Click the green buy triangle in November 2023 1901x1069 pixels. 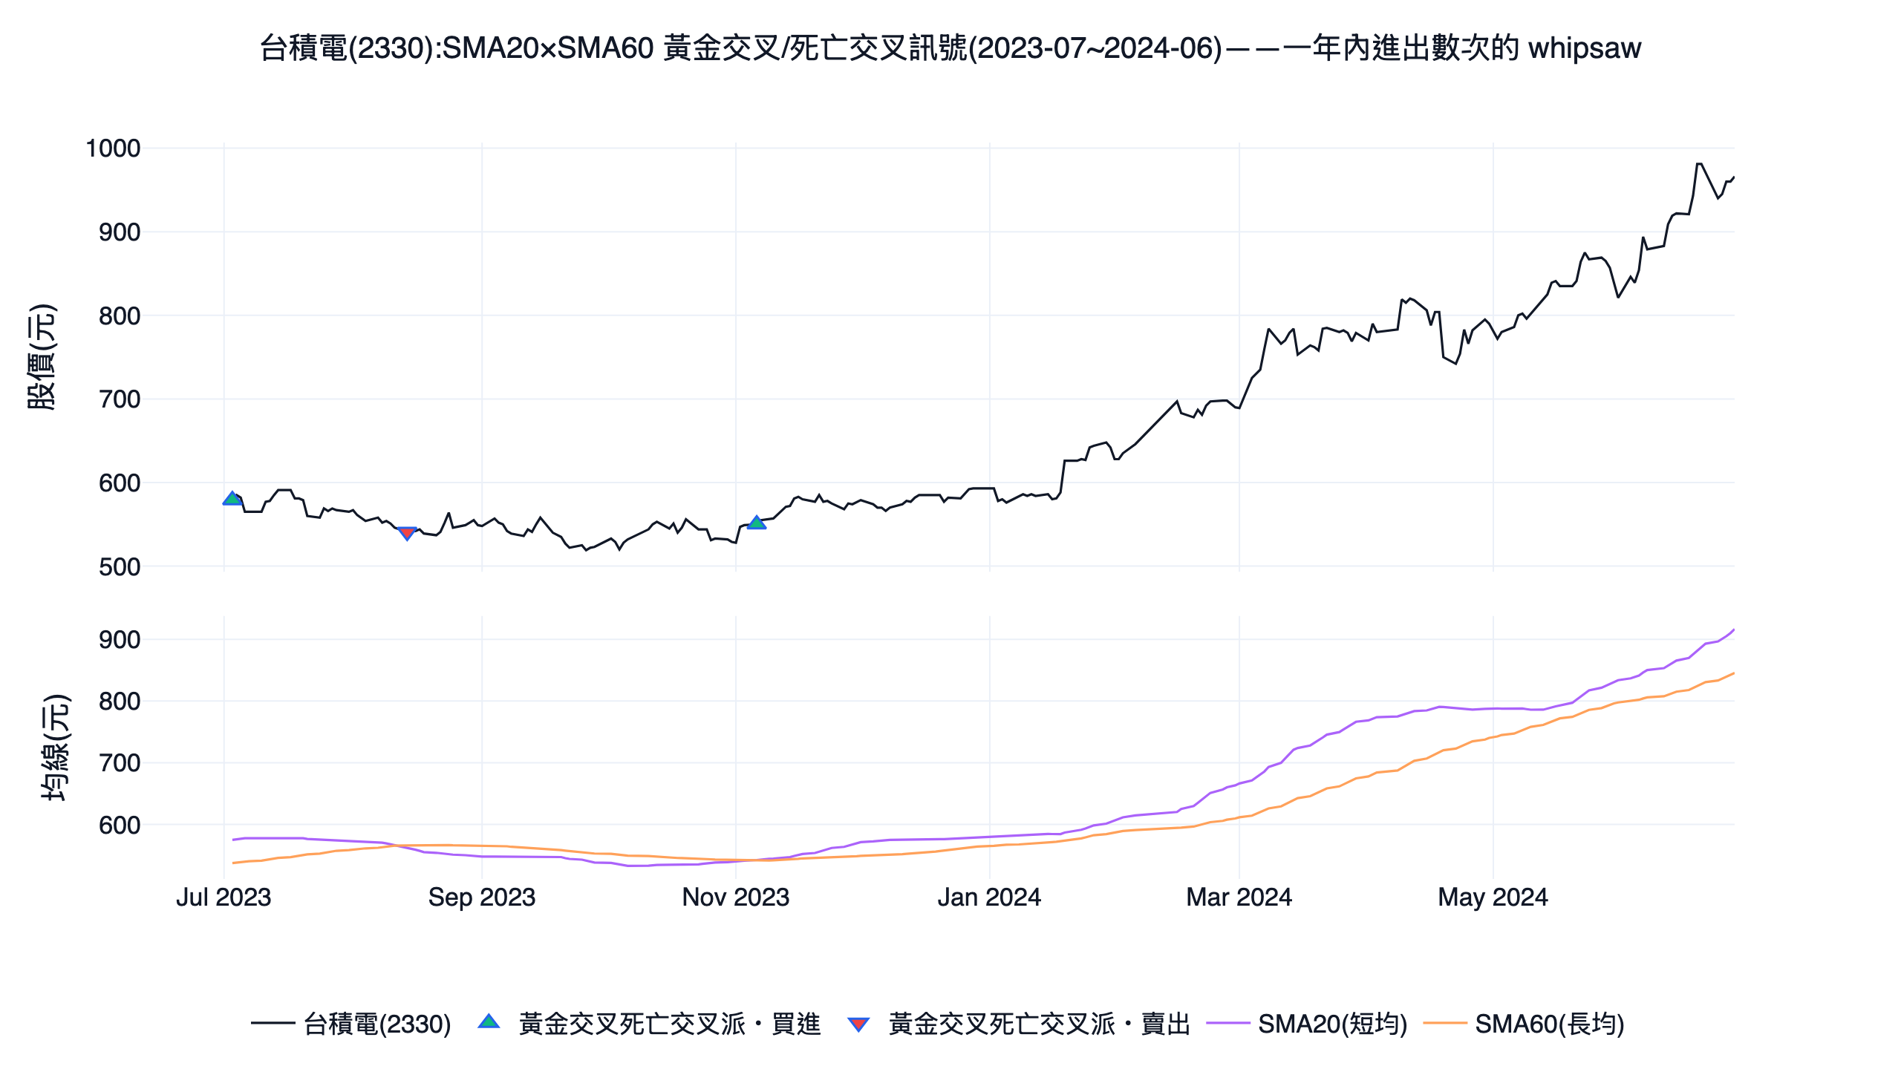coord(757,523)
